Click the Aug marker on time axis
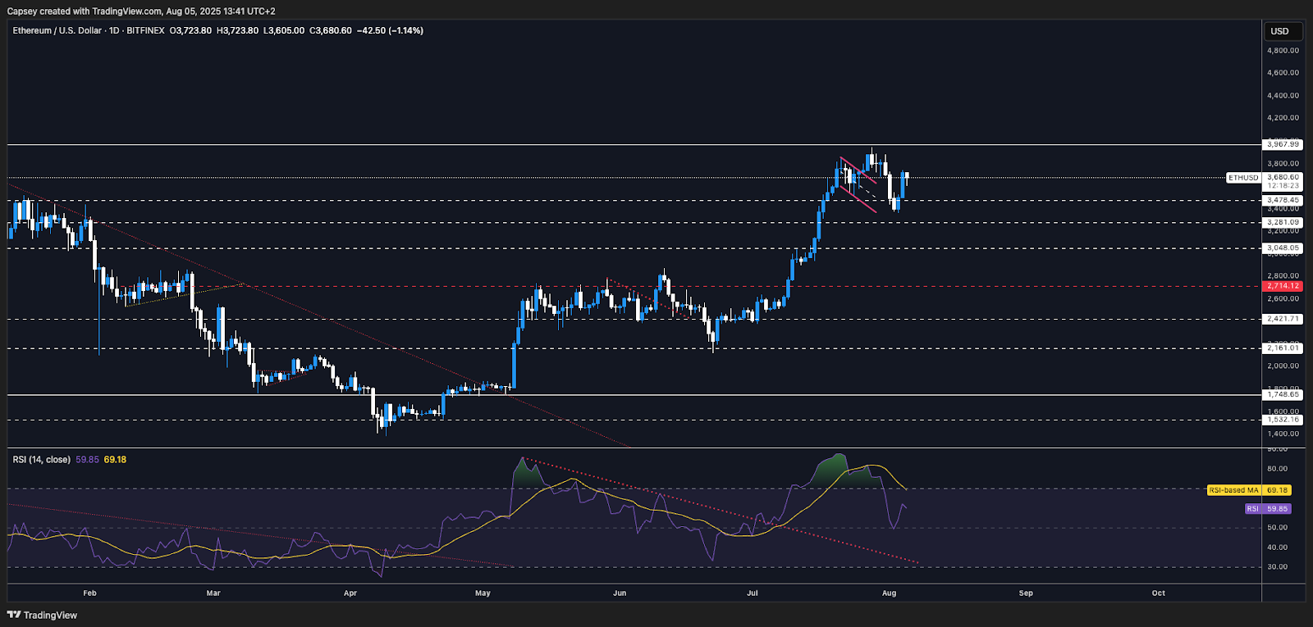 click(x=889, y=593)
